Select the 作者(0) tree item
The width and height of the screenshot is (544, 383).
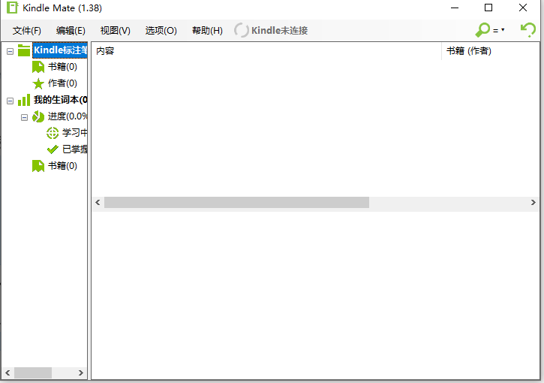pos(62,83)
